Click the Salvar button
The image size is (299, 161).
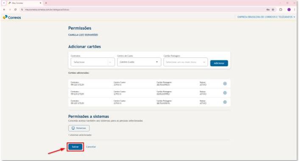coord(75,147)
